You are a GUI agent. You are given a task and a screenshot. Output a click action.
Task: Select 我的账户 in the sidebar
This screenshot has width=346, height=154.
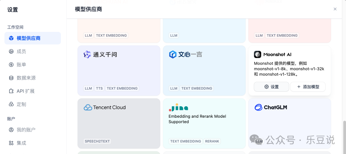pyautogui.click(x=26, y=130)
